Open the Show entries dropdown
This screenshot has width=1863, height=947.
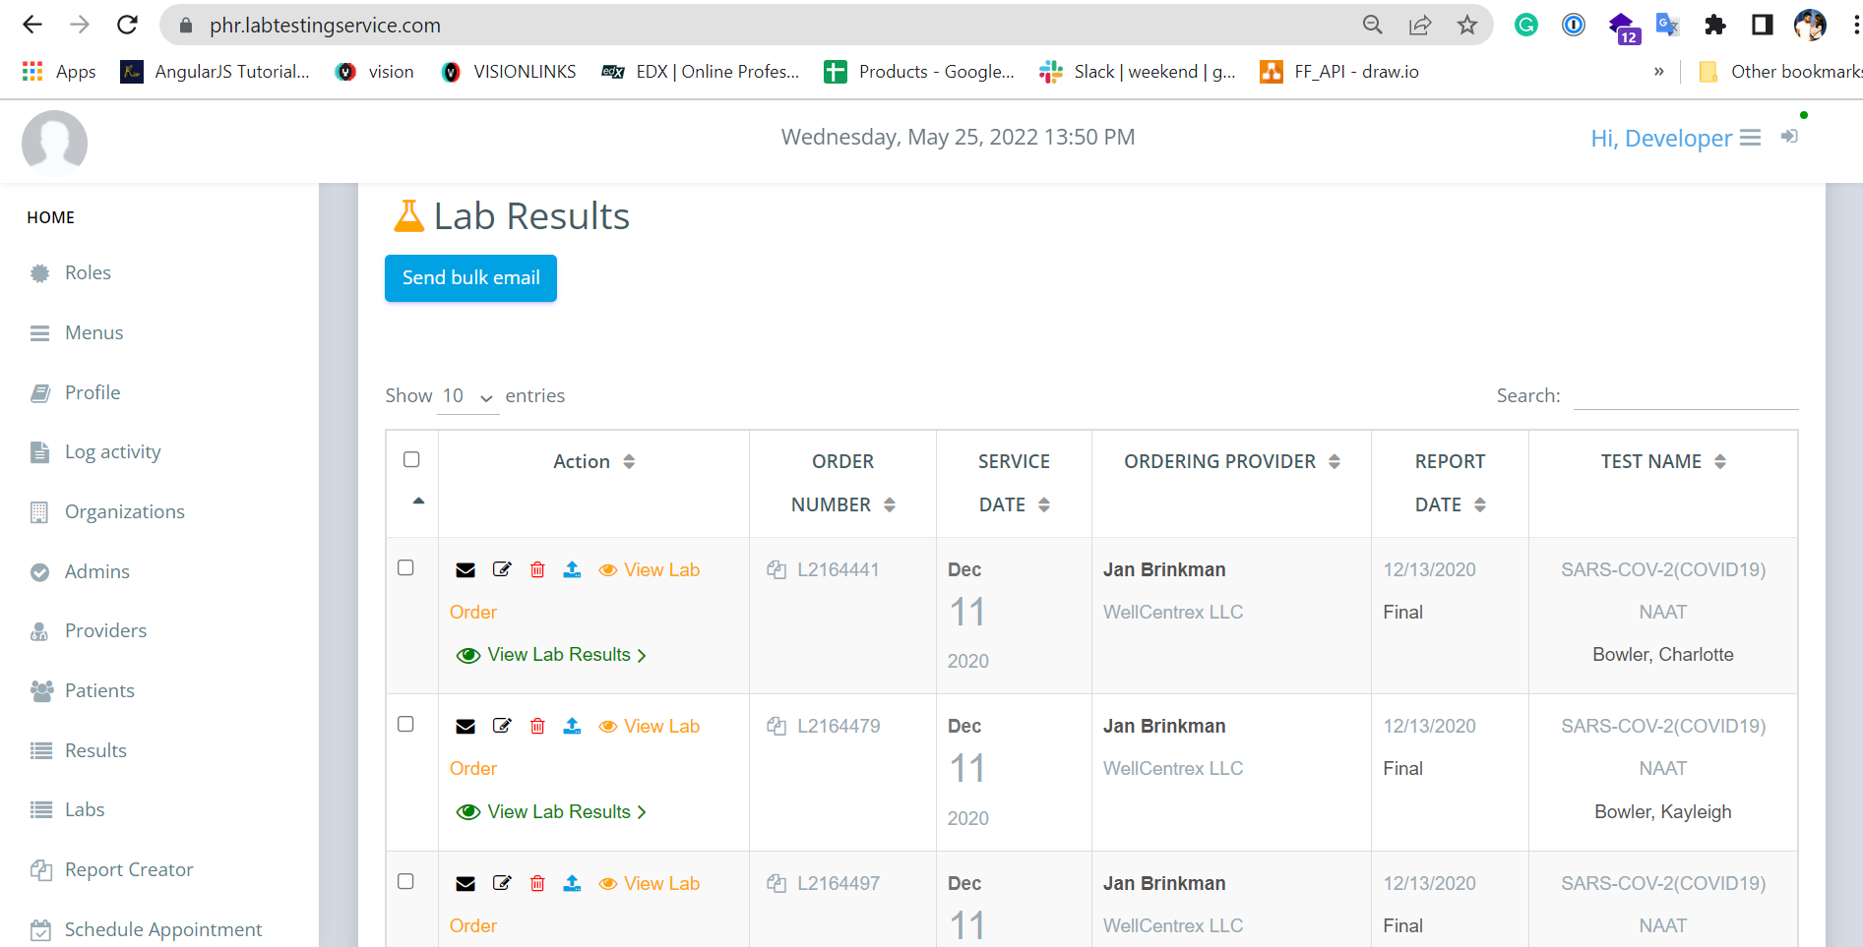tap(467, 396)
